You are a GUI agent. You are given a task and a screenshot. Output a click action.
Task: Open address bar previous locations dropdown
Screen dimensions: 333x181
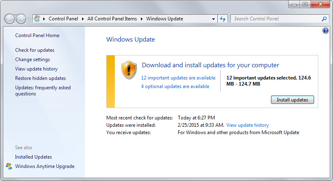pyautogui.click(x=213, y=19)
